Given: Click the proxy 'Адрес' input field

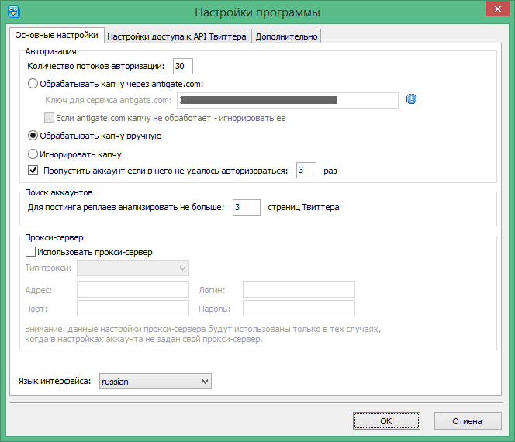Looking at the screenshot, I should tap(133, 290).
